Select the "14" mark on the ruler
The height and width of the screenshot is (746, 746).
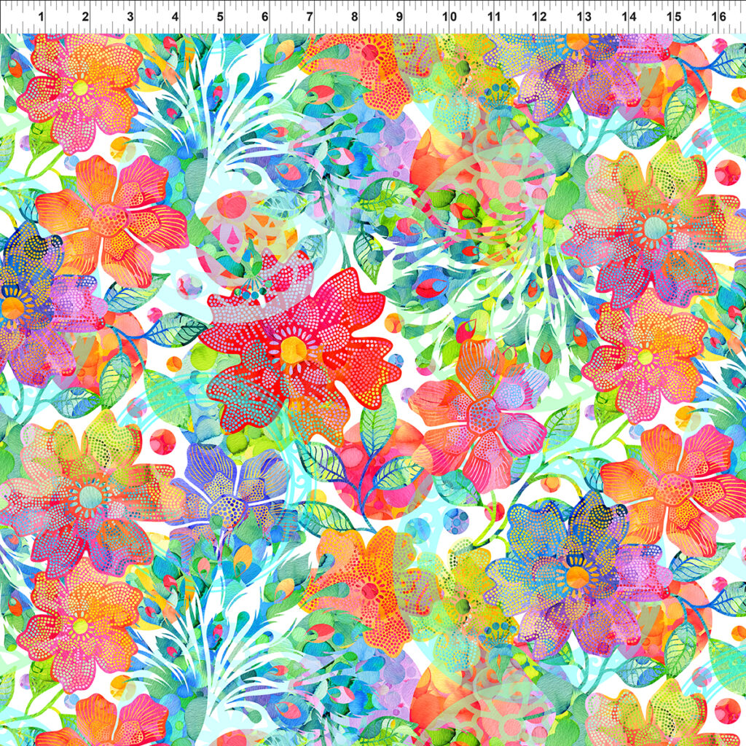[629, 17]
